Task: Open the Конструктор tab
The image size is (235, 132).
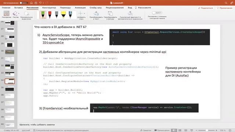Action: pos(49,8)
